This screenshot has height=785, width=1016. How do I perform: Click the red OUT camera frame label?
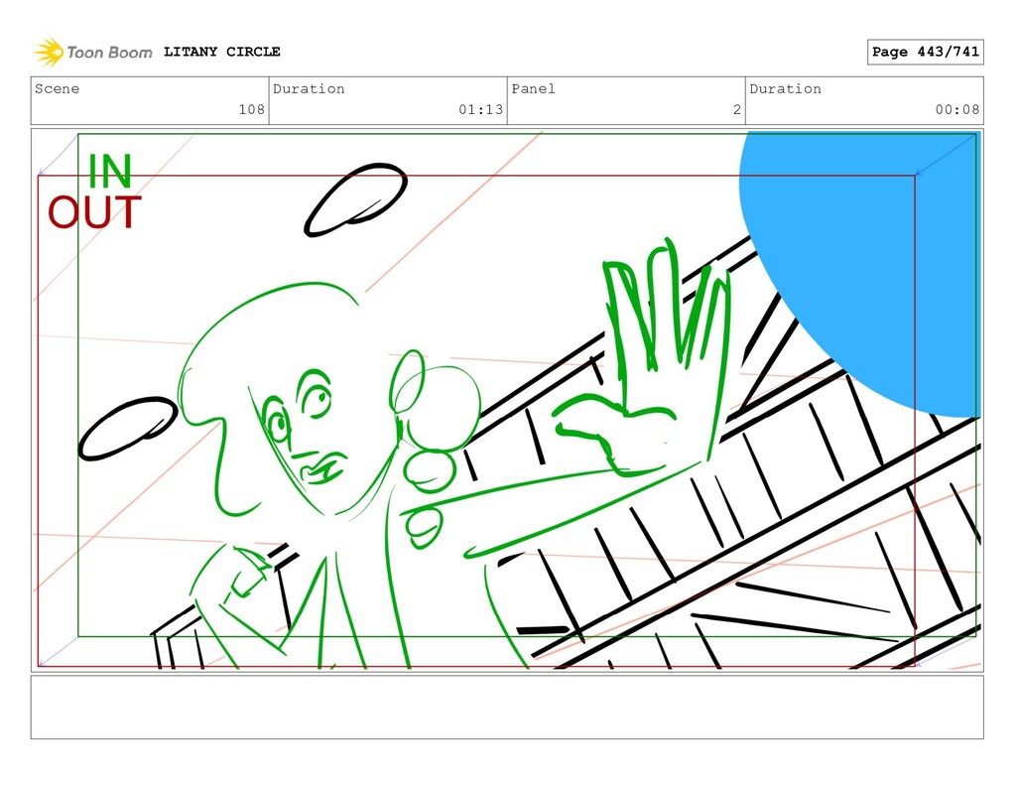click(x=94, y=212)
